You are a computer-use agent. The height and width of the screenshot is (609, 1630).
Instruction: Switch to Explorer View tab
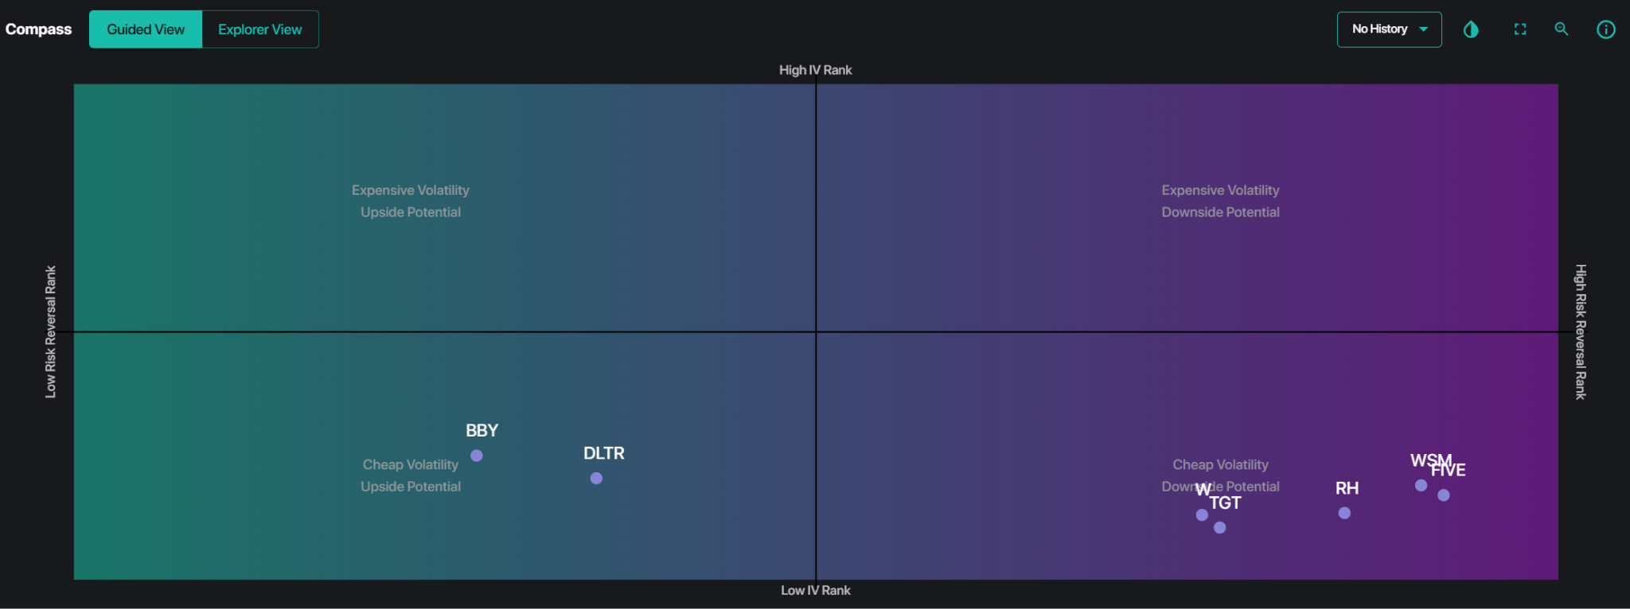pyautogui.click(x=260, y=29)
